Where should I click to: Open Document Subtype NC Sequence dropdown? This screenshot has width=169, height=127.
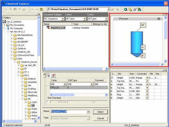tap(63, 19)
